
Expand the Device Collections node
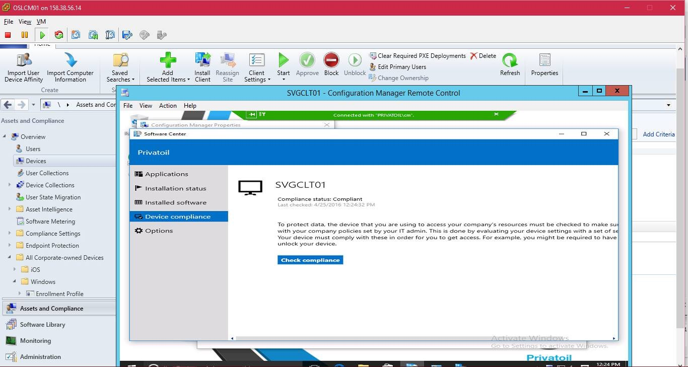(x=10, y=185)
